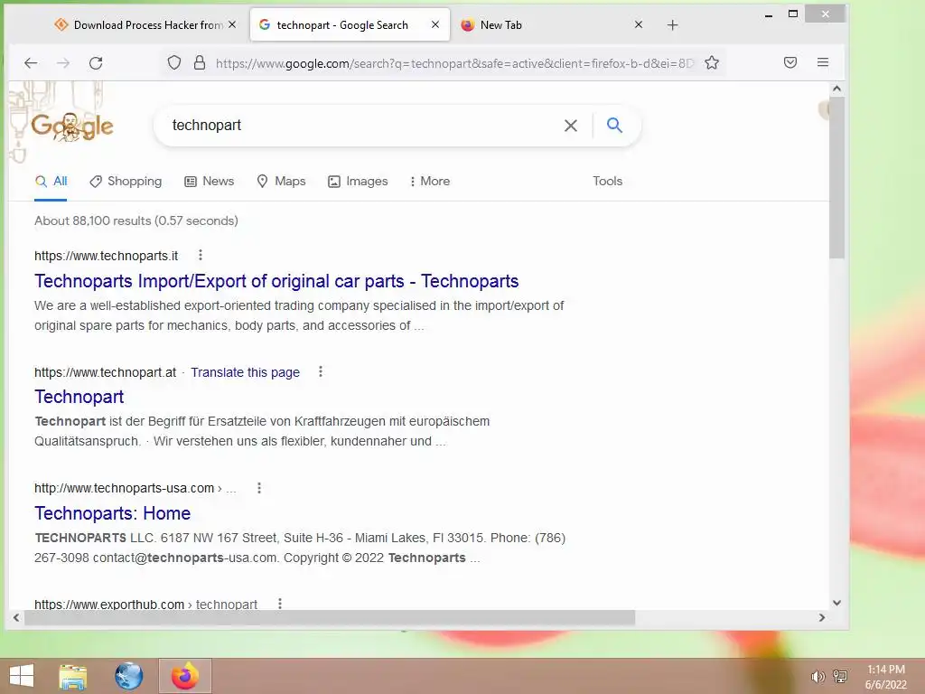Viewport: 925px width, 694px height.
Task: Click the http://www.technoparts-usa.com URL text
Action: click(x=124, y=488)
